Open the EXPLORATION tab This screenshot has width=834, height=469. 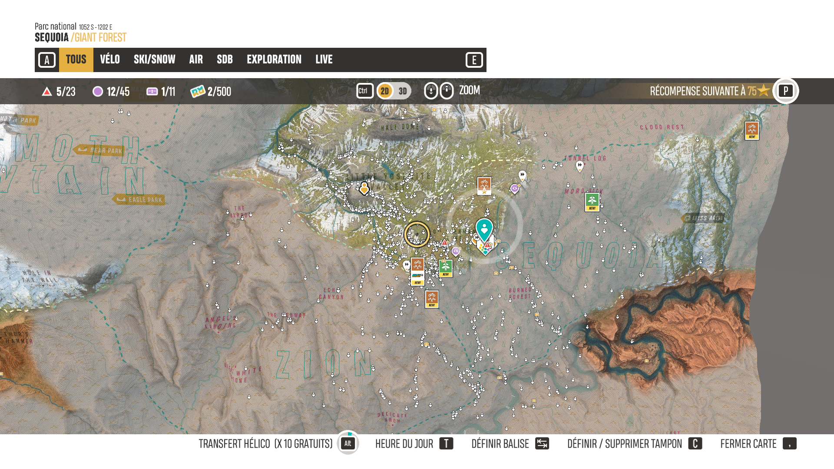pos(274,59)
